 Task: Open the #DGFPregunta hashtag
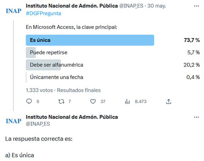[x=44, y=14]
